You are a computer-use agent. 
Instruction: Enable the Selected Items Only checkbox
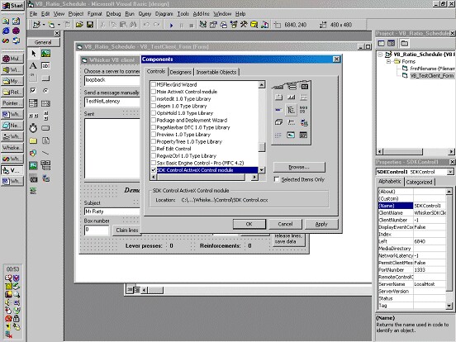[x=277, y=179]
